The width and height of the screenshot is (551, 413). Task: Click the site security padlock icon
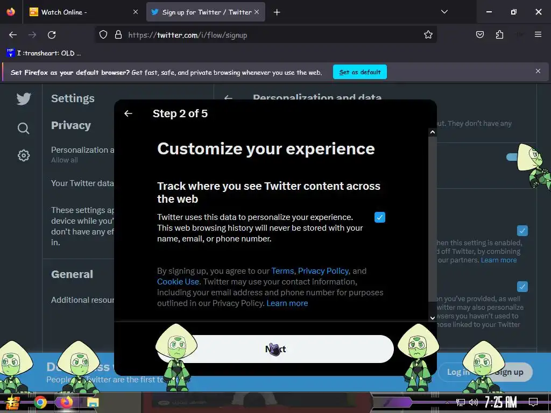[x=118, y=35]
